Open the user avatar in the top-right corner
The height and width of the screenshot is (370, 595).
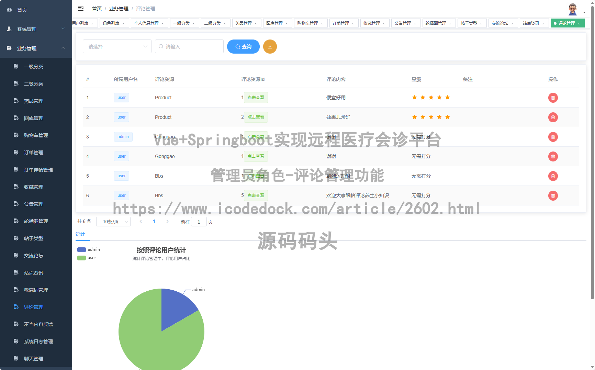572,9
